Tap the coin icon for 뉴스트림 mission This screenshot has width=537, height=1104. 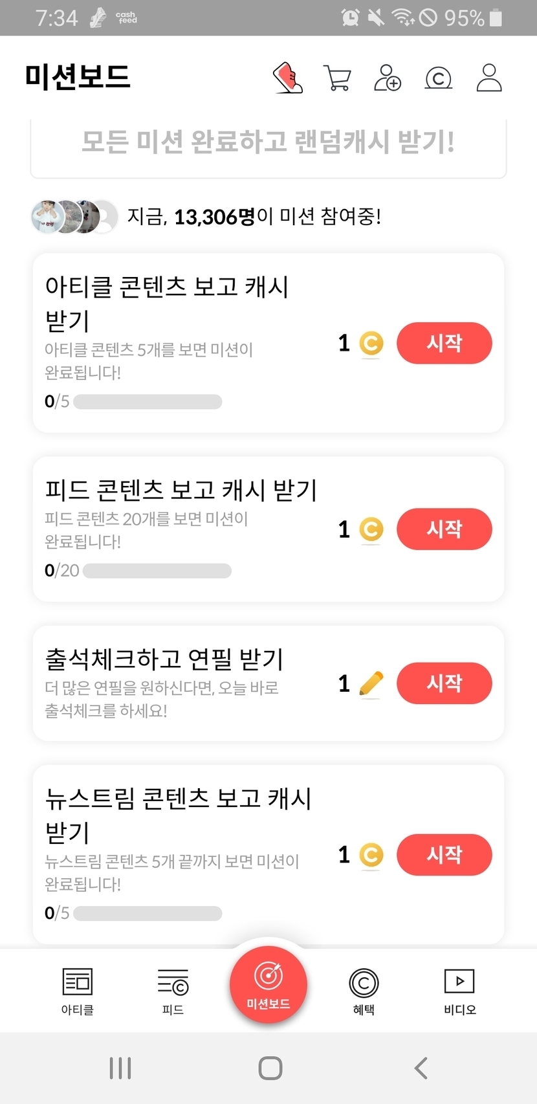(371, 855)
